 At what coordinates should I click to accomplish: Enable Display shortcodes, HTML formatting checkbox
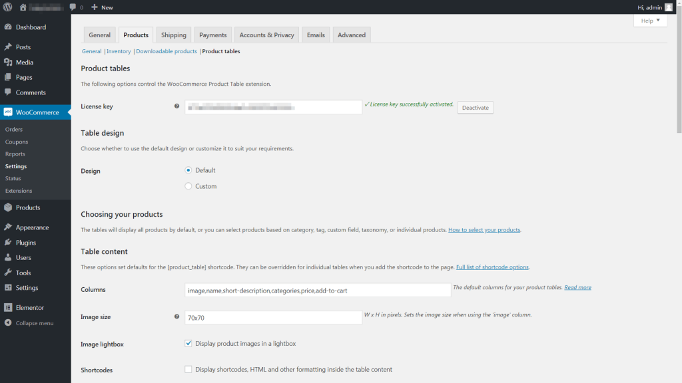click(188, 370)
